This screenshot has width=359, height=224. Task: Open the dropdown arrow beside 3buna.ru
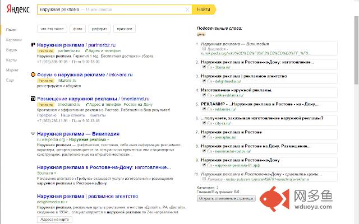click(55, 173)
